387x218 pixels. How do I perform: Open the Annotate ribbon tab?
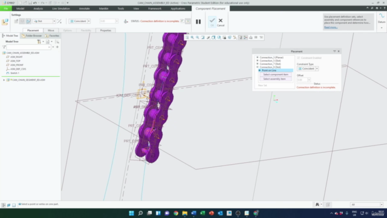pos(85,8)
